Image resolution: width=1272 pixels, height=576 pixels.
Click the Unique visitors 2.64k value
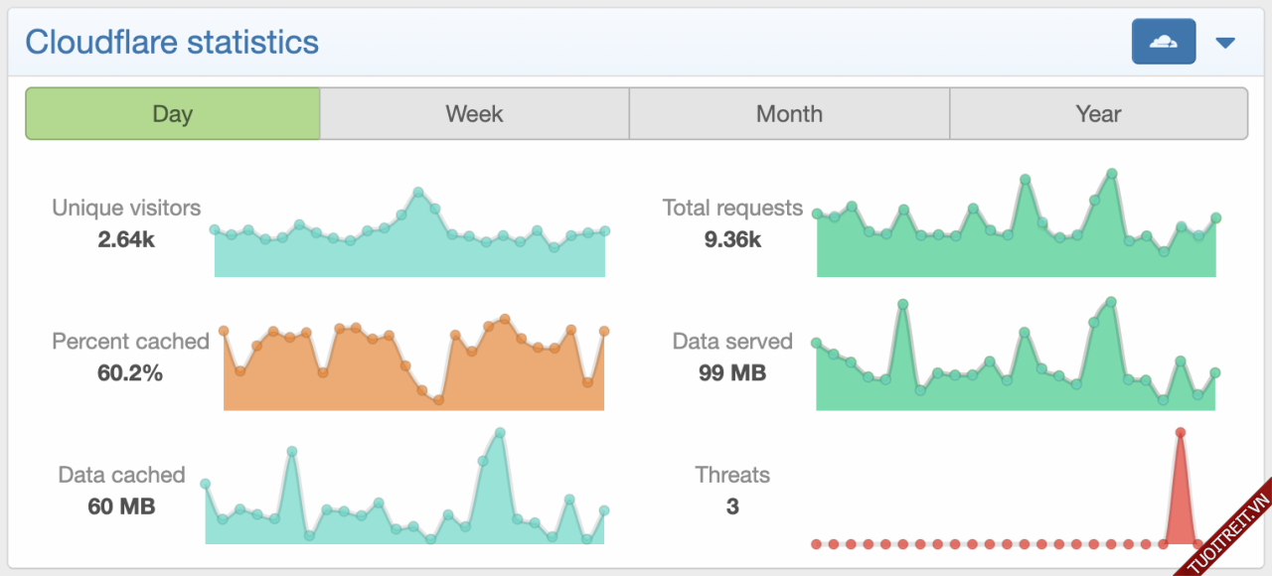tap(126, 239)
